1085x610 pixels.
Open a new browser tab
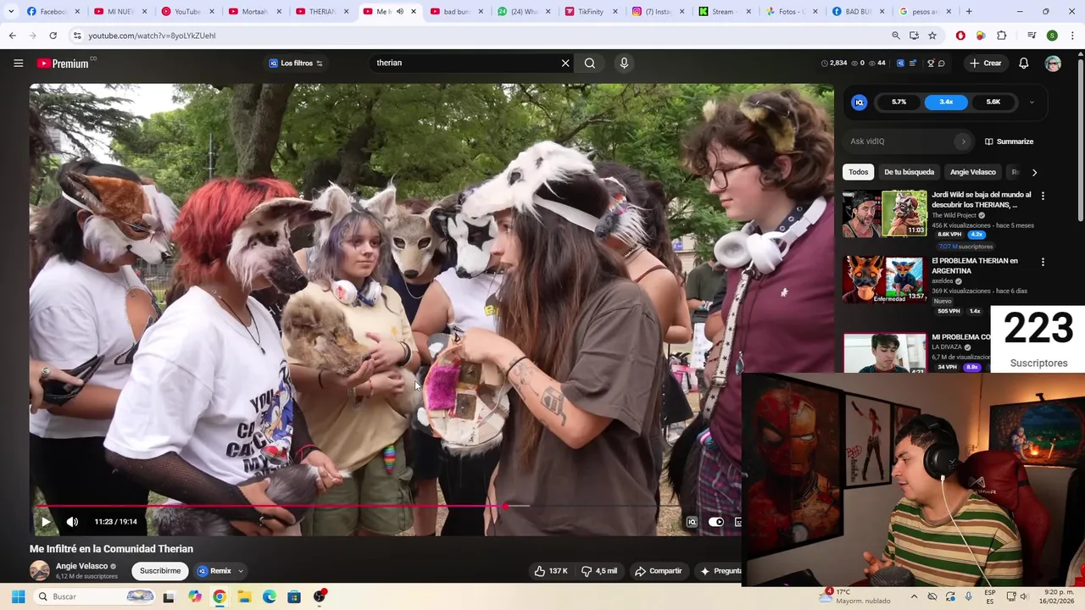969,12
